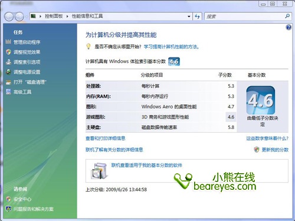This screenshot has height=221, width=295.
Task: Click 联机了解有关分数的详细信息 link
Action: point(114,150)
